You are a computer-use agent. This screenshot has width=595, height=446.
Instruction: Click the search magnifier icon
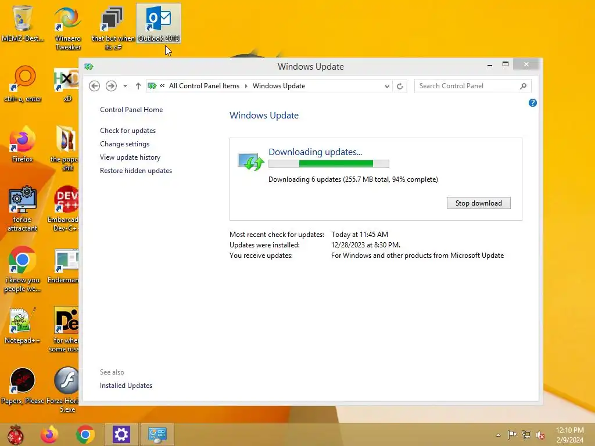(524, 86)
